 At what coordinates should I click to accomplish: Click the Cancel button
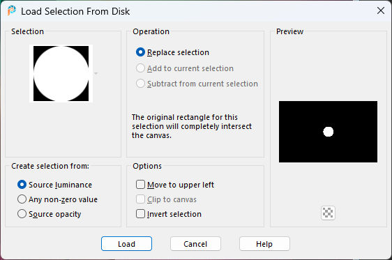pyautogui.click(x=195, y=244)
